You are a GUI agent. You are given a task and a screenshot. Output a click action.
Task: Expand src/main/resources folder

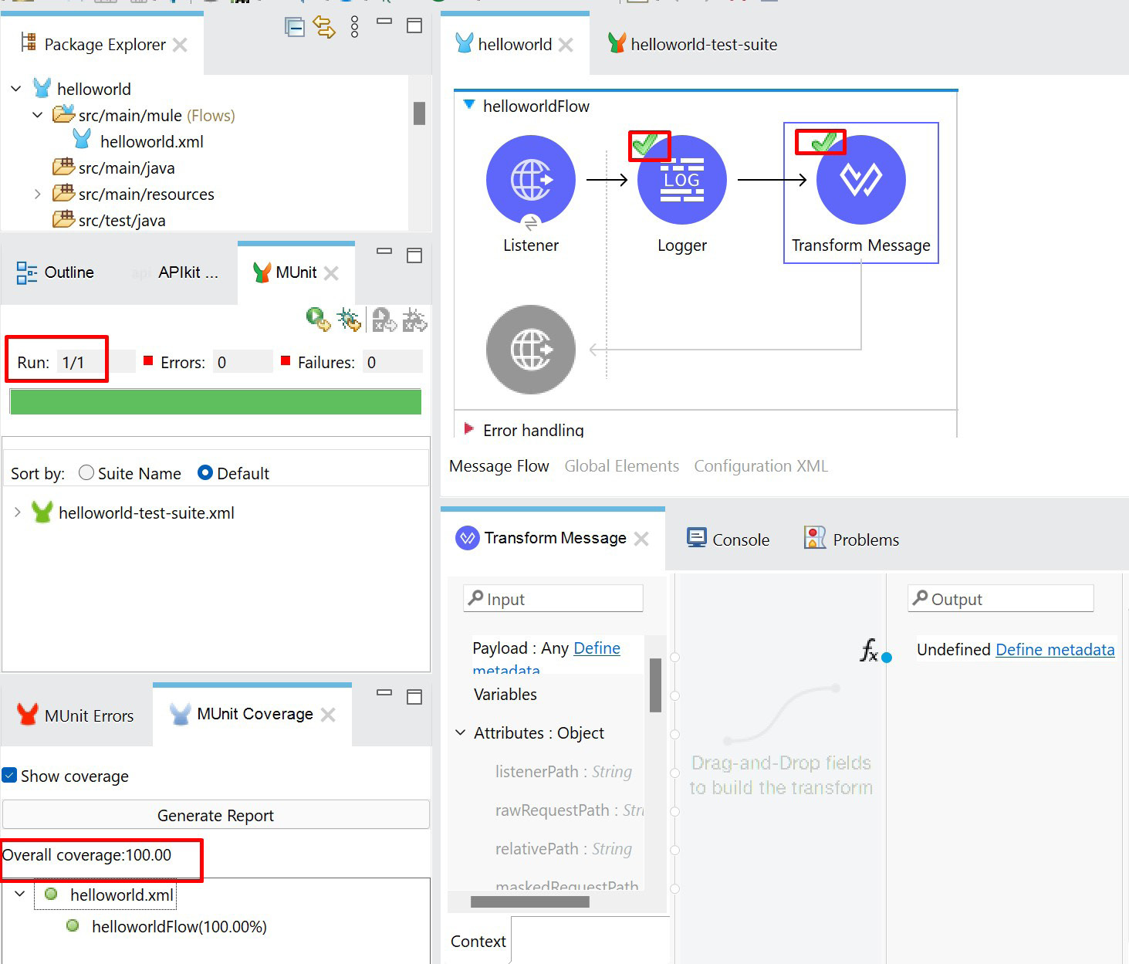click(38, 194)
